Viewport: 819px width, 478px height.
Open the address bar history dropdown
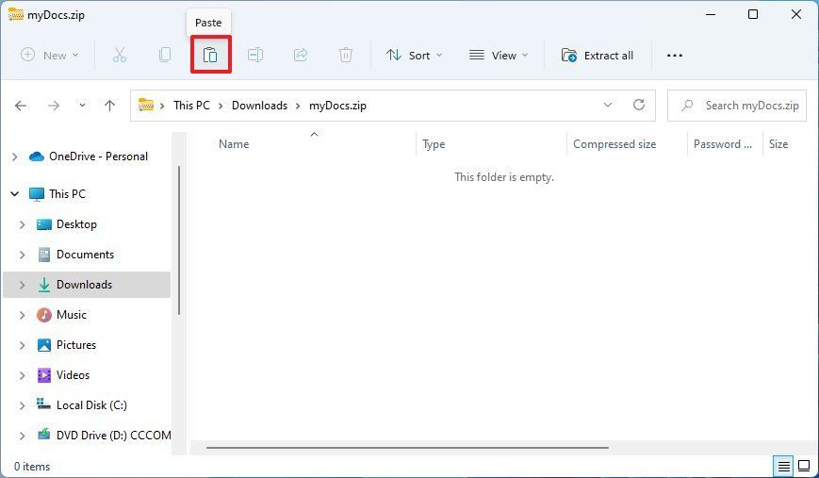click(608, 105)
